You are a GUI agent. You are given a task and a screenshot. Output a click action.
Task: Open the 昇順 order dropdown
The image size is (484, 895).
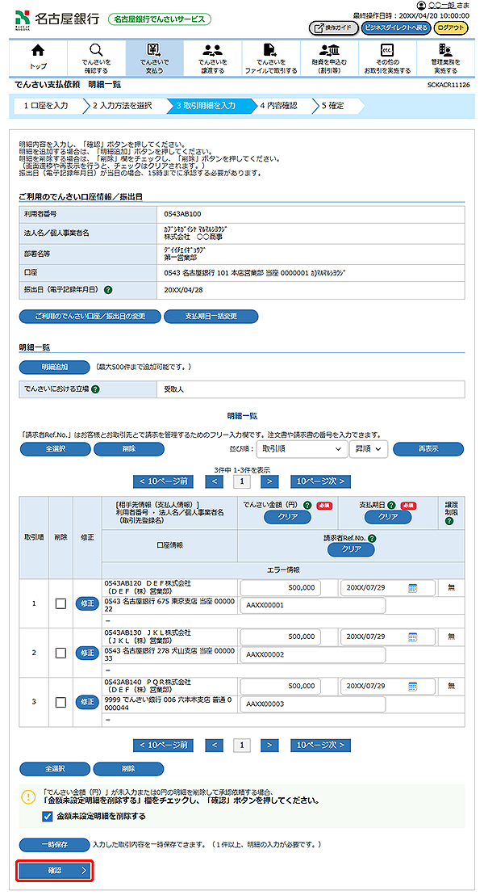(368, 448)
